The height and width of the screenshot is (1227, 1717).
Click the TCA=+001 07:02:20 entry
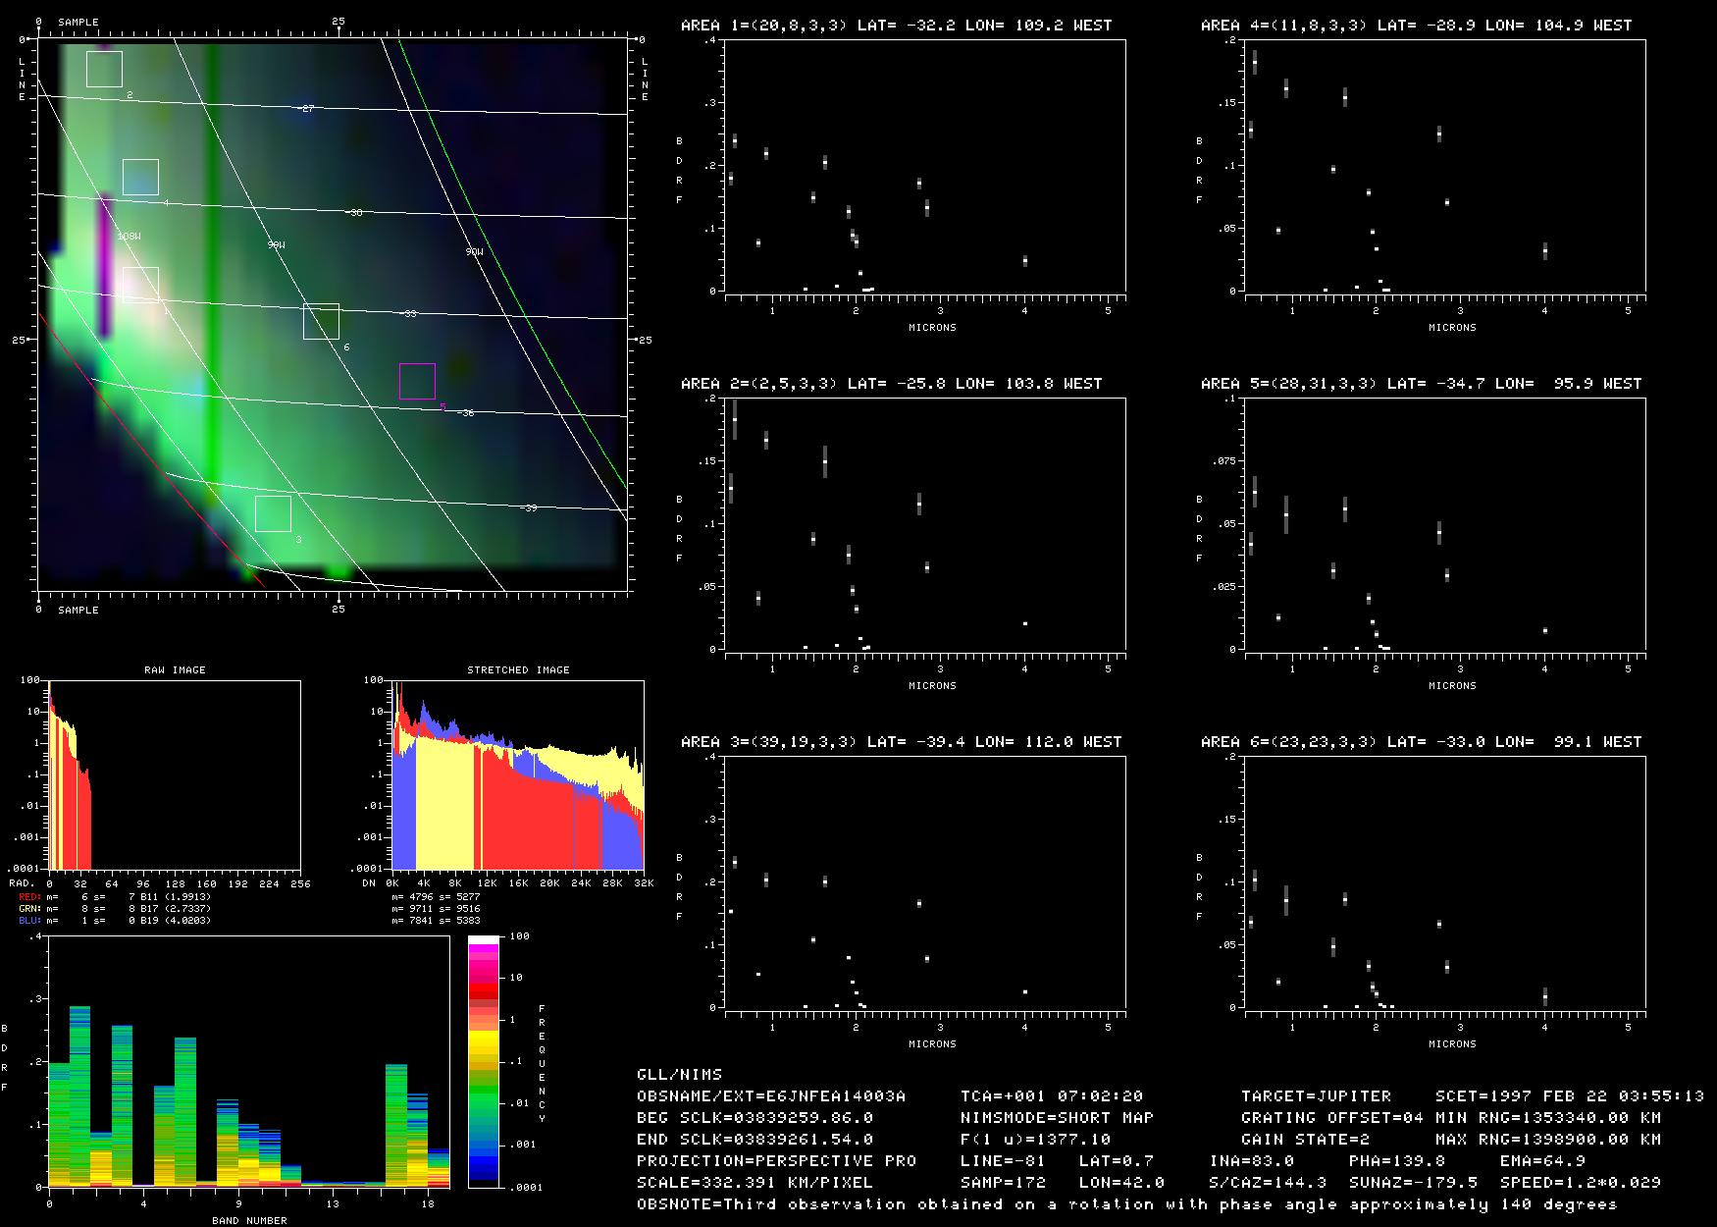(x=1052, y=1096)
